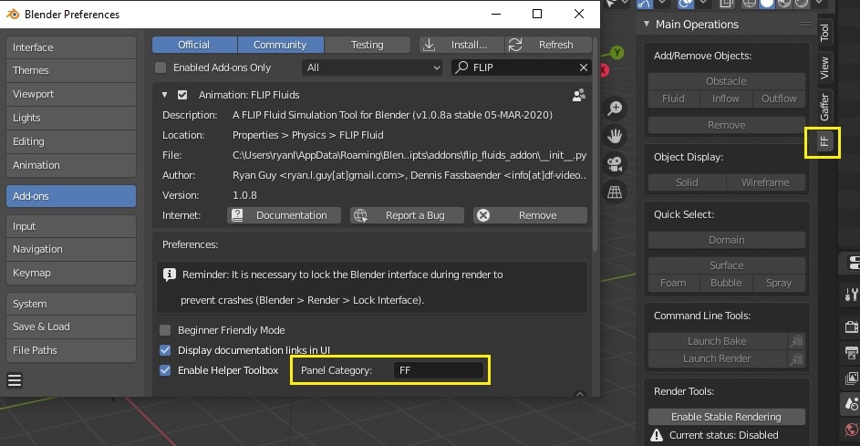Copy the Launch Render command to clipboard
This screenshot has width=860, height=446.
796,358
